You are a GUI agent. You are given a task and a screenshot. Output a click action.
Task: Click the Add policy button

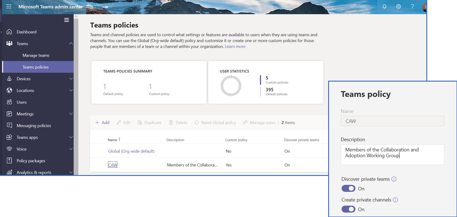pos(102,123)
